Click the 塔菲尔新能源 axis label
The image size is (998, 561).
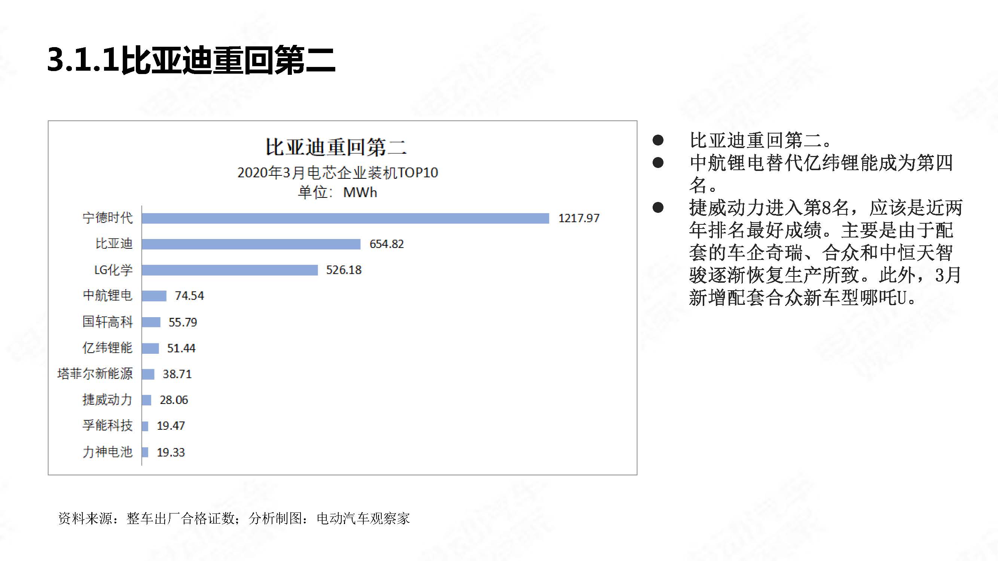(x=95, y=374)
